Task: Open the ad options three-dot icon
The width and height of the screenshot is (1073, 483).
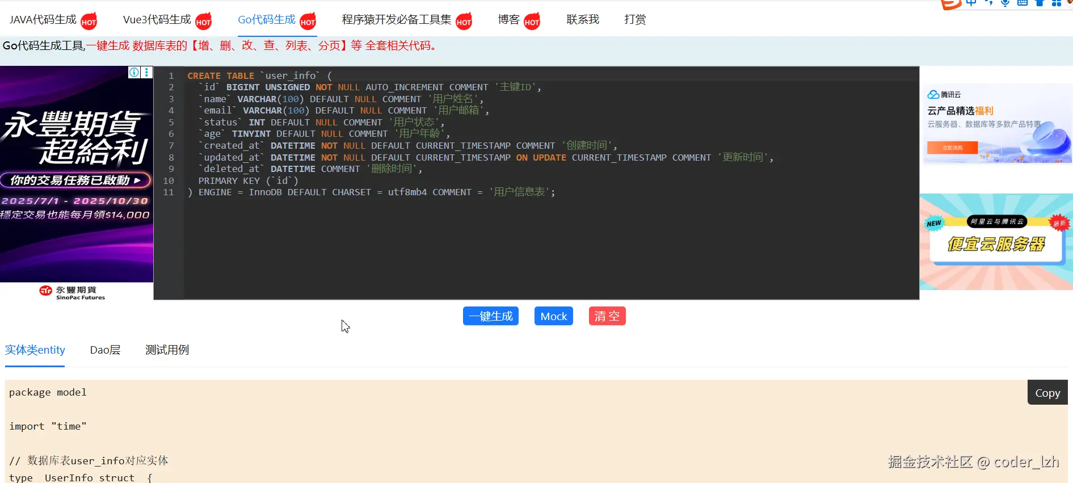Action: pos(146,72)
